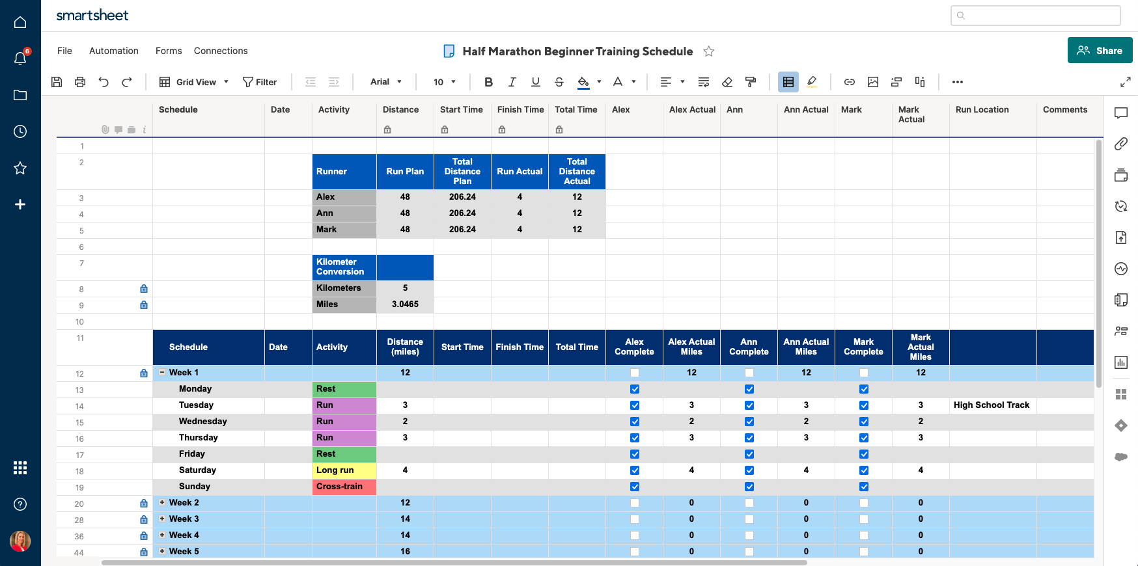Uncheck Mark Complete for Saturday
The height and width of the screenshot is (566, 1138).
pos(864,470)
